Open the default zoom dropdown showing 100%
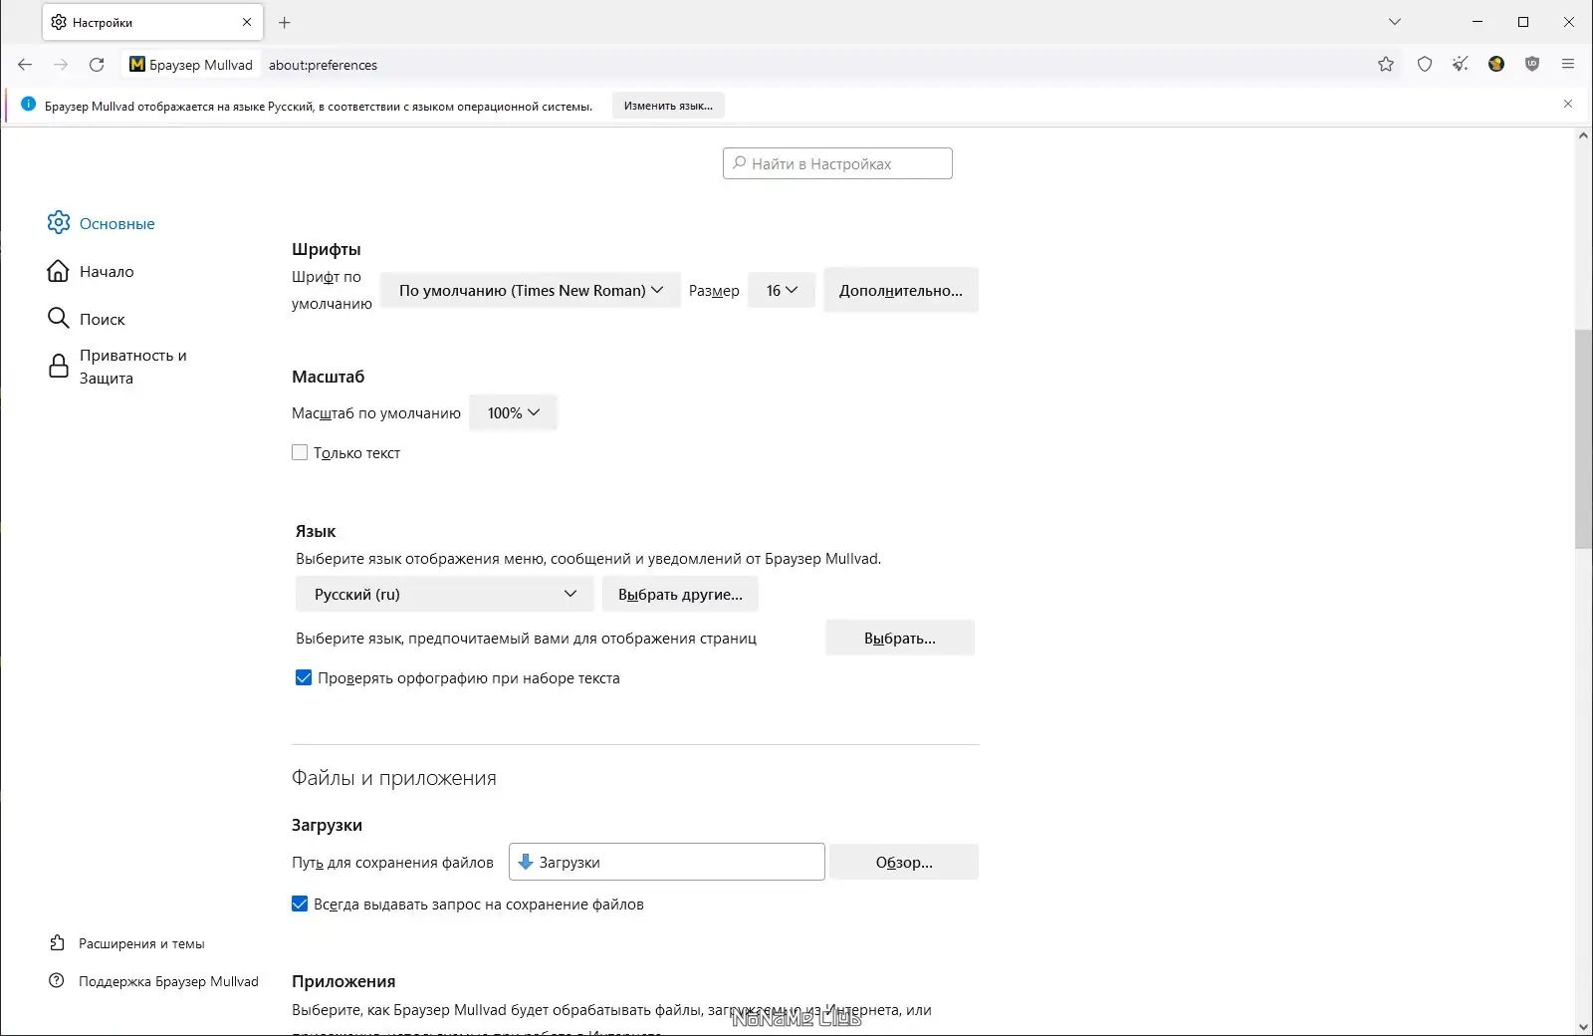 [x=513, y=412]
